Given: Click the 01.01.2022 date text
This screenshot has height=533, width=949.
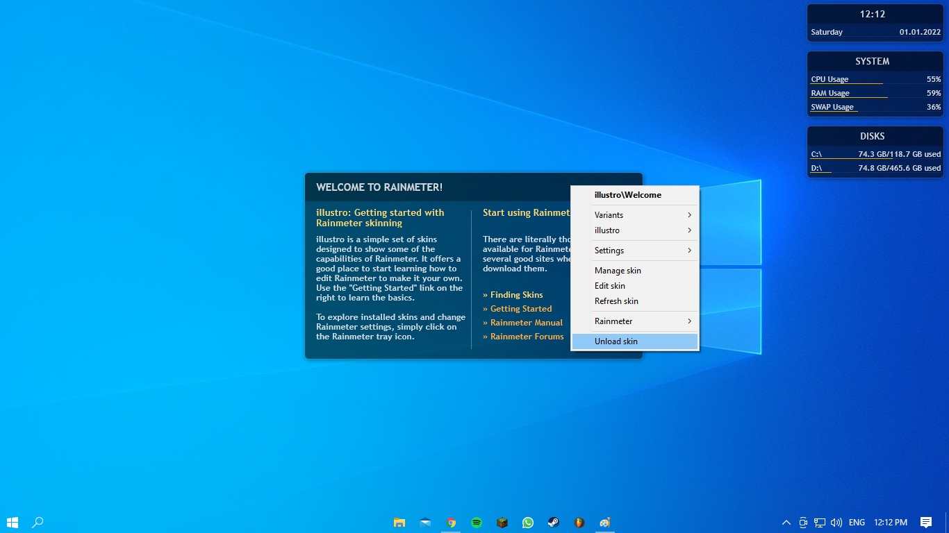Looking at the screenshot, I should (920, 32).
